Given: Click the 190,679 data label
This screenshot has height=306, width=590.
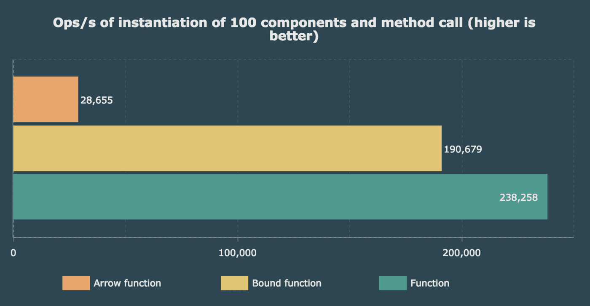Looking at the screenshot, I should click(x=463, y=149).
